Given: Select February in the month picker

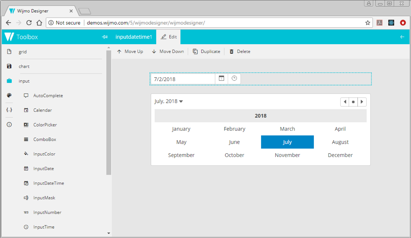Looking at the screenshot, I should 234,129.
